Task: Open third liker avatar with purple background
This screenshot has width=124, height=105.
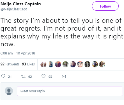Action: coord(58,64)
